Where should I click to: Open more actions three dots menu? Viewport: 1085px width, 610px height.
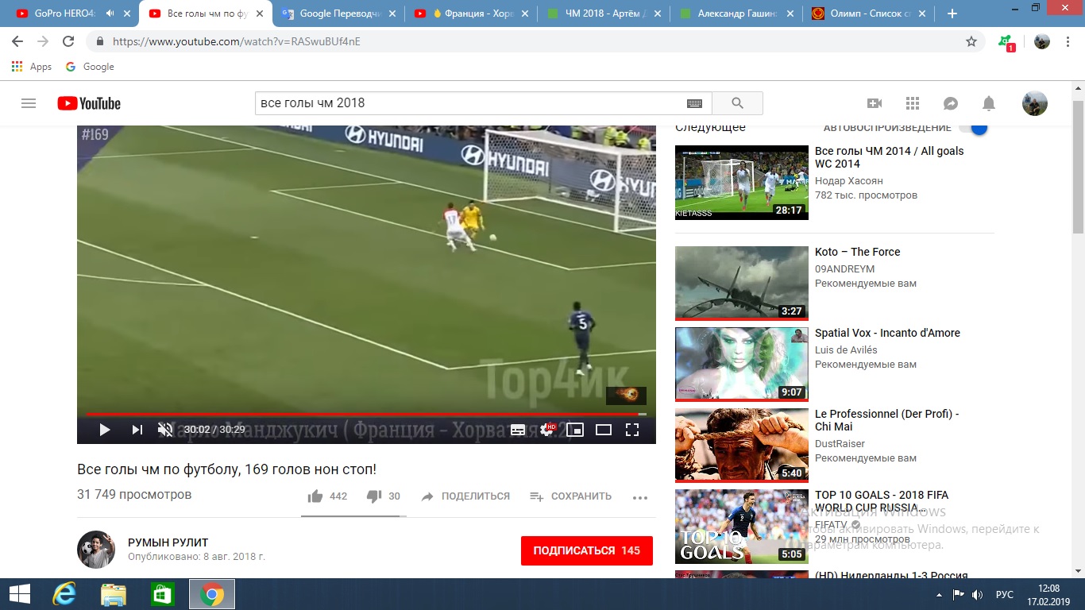640,498
